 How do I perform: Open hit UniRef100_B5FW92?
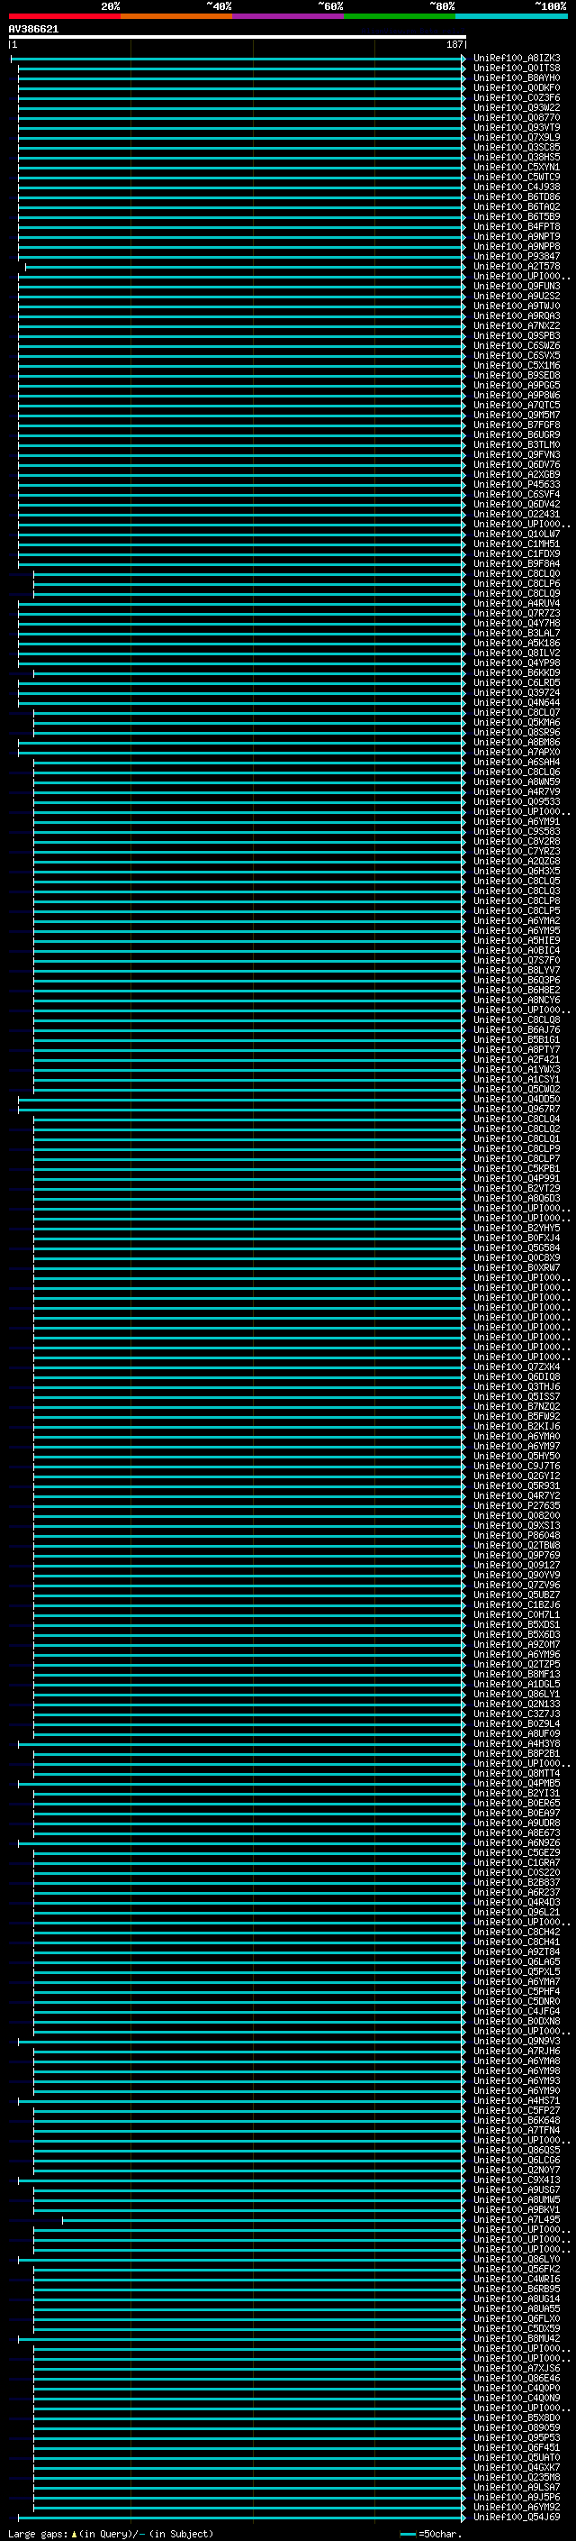click(517, 1418)
